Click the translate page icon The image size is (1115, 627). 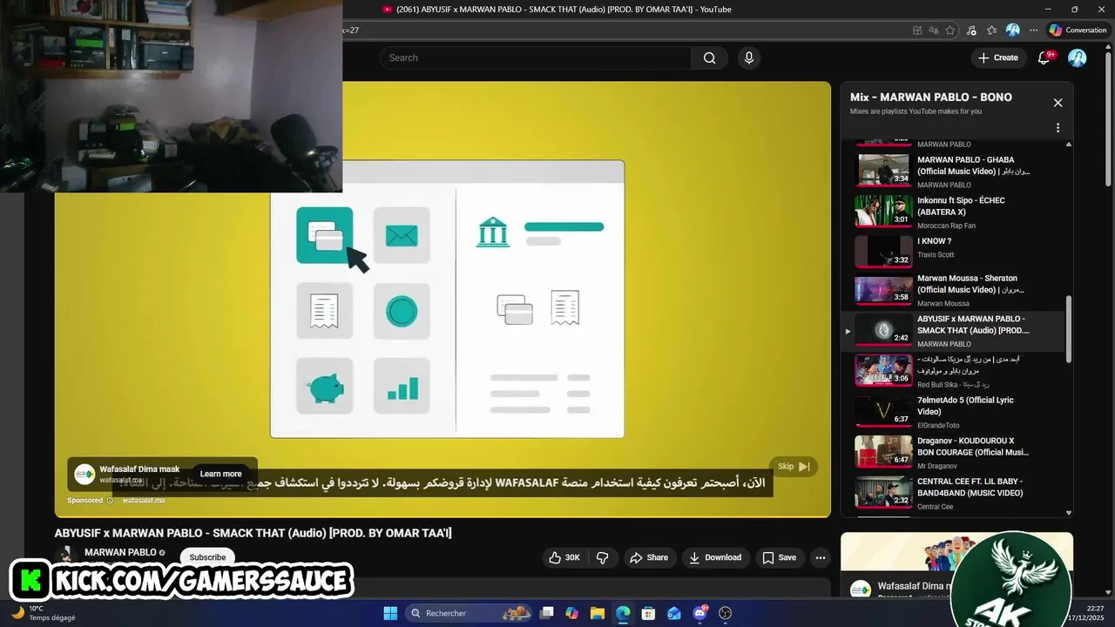[934, 30]
